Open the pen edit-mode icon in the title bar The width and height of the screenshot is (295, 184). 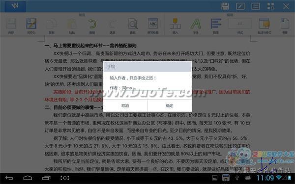pos(240,6)
